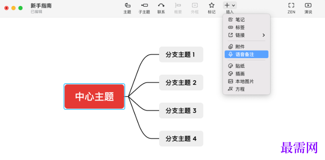Click the 新手指南 document title
325x160 pixels.
tap(41, 6)
